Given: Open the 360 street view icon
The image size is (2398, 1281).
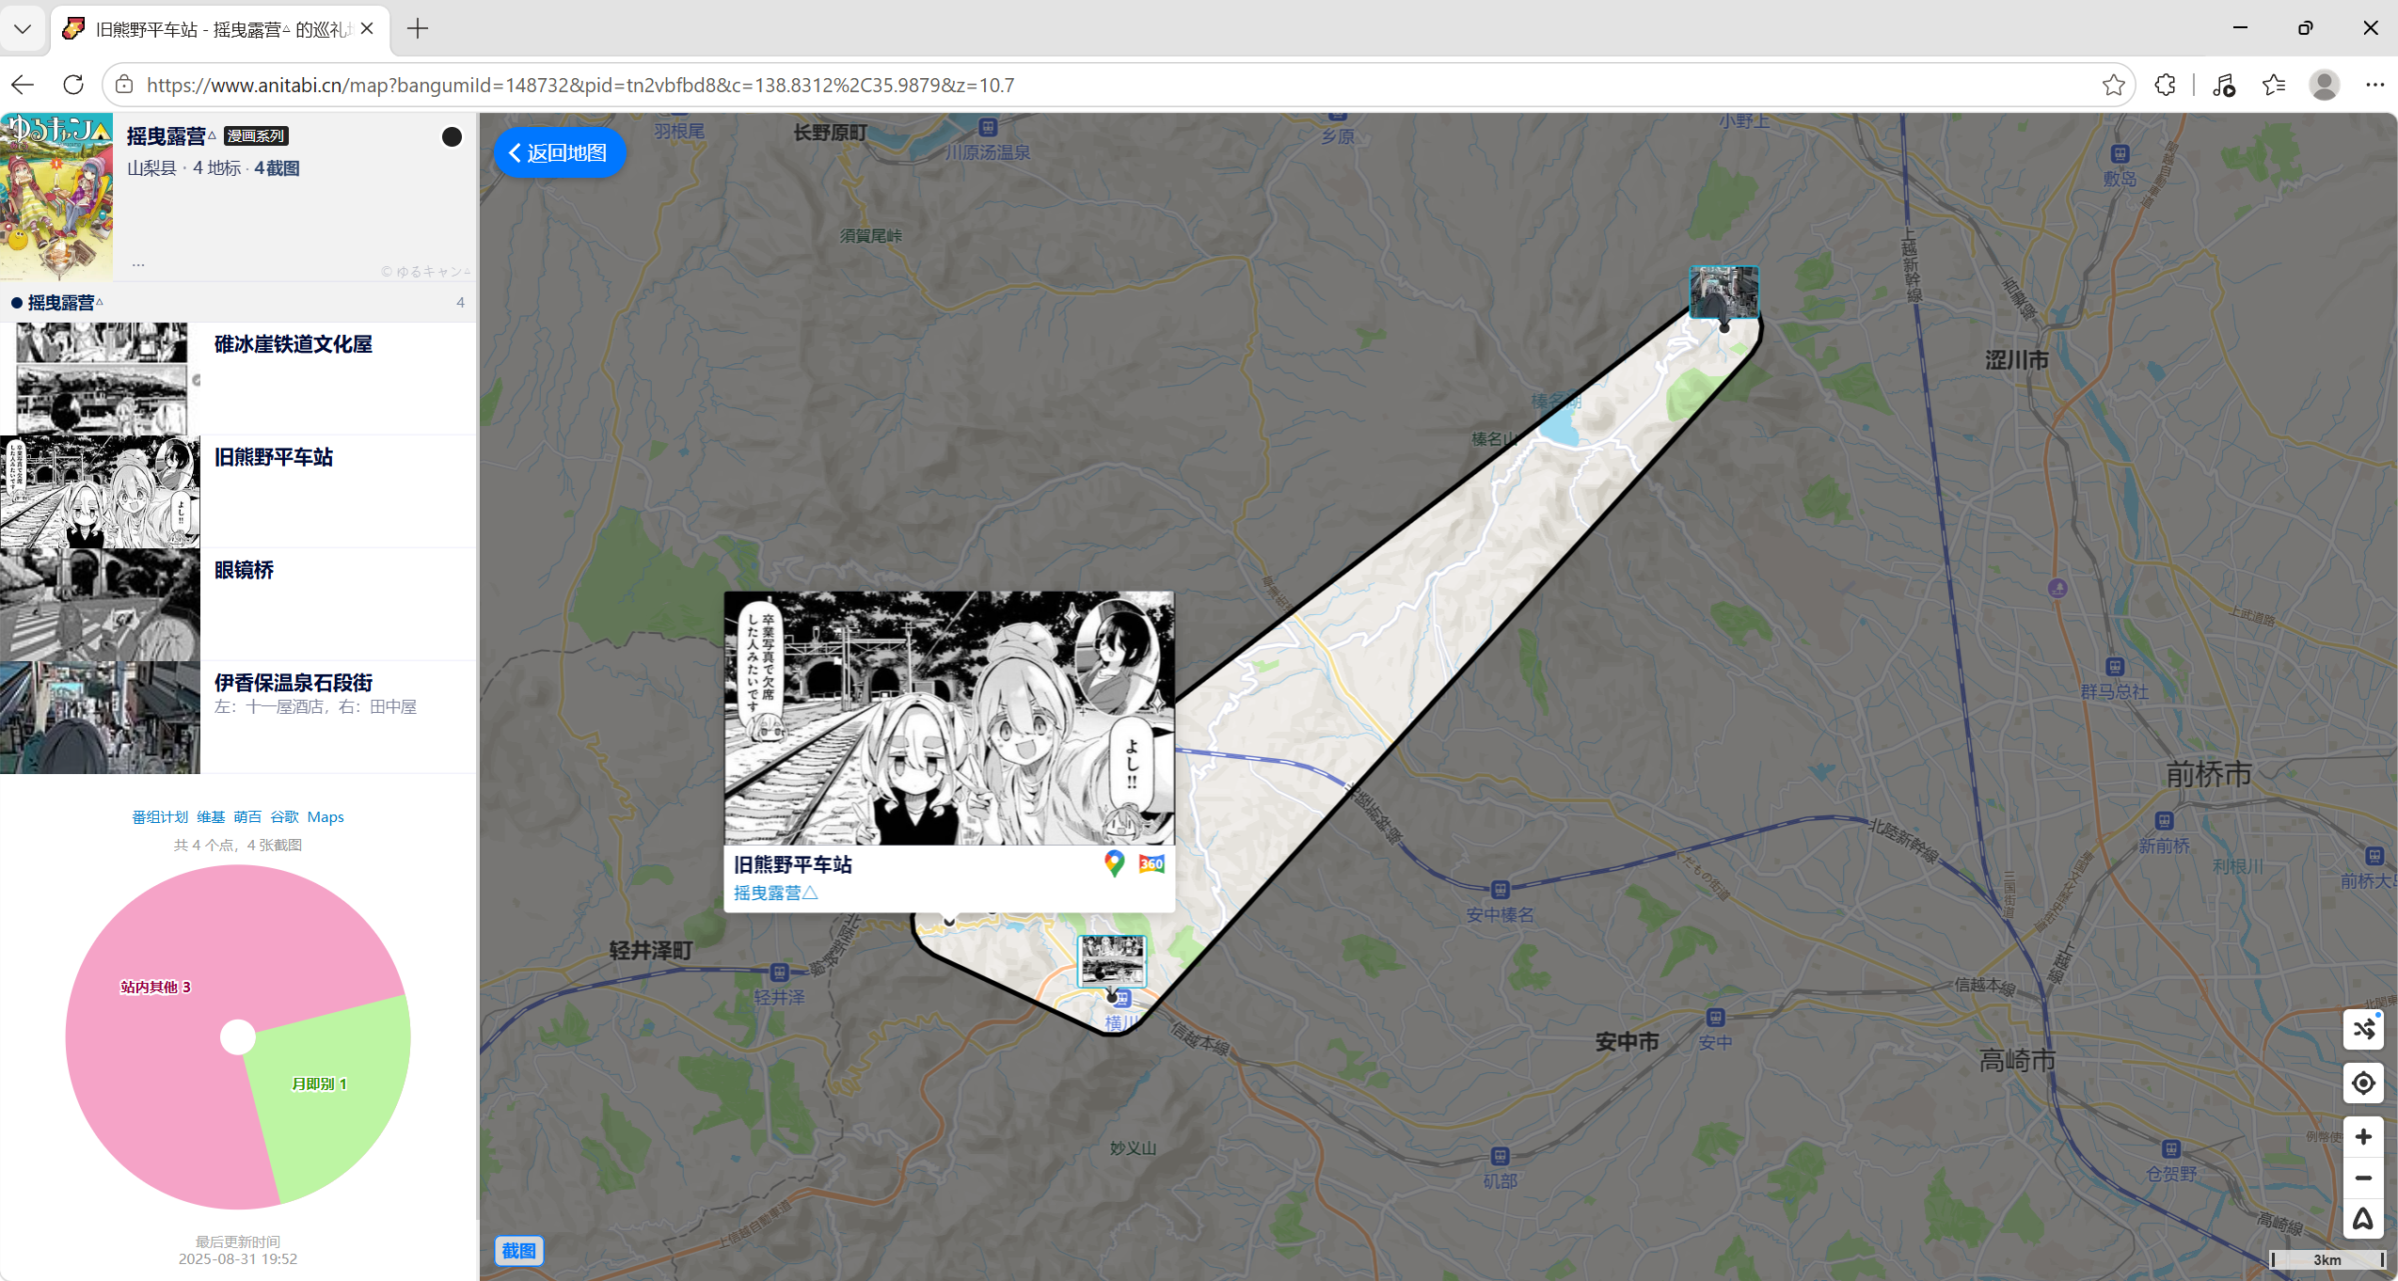Looking at the screenshot, I should [1151, 863].
